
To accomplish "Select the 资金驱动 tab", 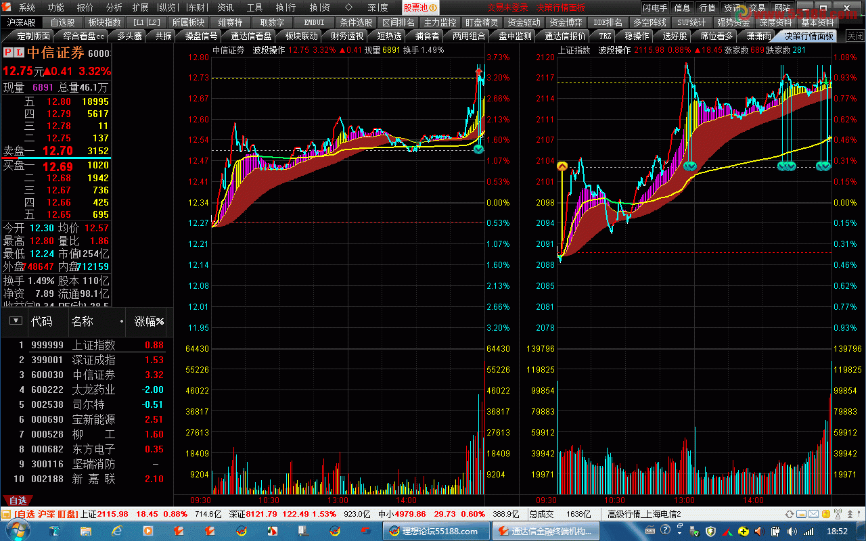I will tap(524, 22).
